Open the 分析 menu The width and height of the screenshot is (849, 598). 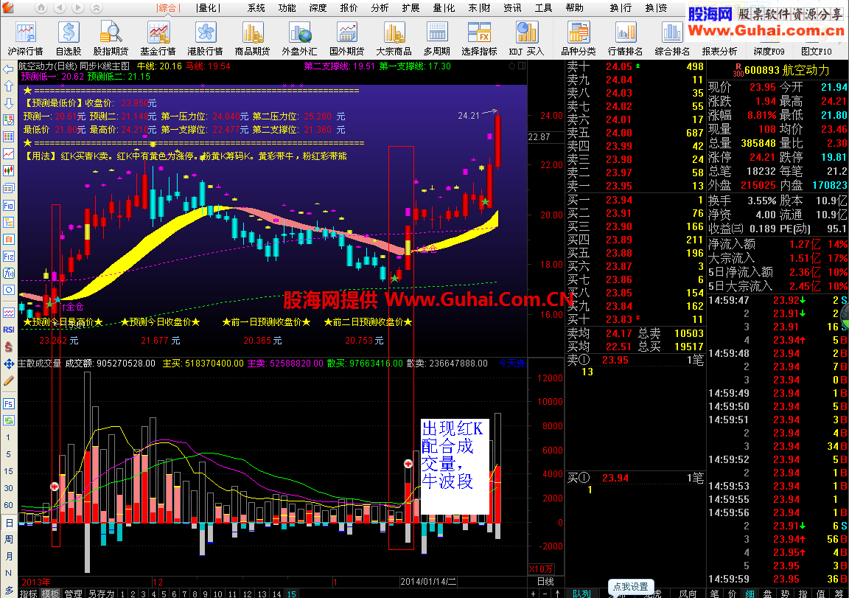pyautogui.click(x=380, y=7)
